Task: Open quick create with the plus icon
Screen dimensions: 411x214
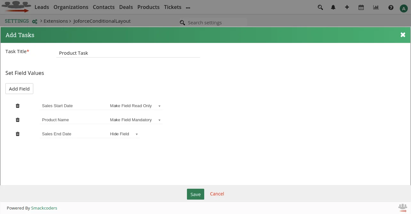Action: (x=347, y=7)
